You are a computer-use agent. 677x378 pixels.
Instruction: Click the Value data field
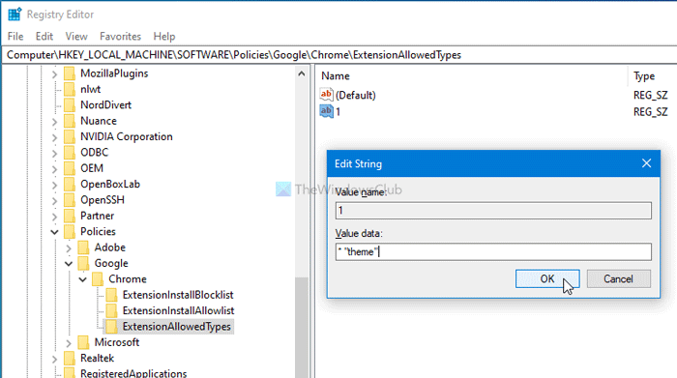pos(493,251)
